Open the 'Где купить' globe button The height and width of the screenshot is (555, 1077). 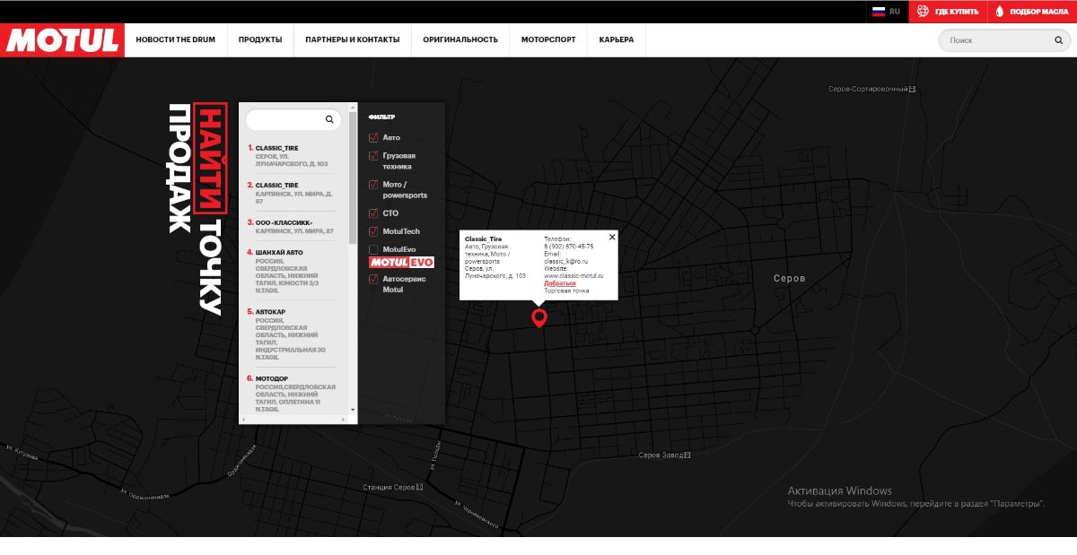click(948, 12)
